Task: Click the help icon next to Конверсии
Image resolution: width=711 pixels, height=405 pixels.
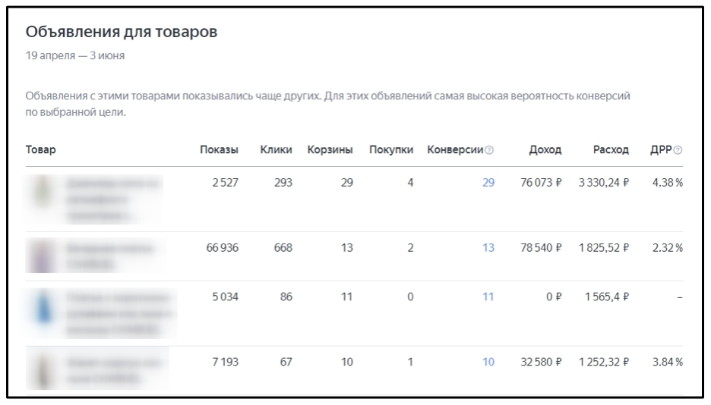Action: pyautogui.click(x=489, y=150)
